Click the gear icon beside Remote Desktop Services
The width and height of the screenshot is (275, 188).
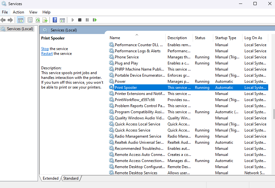pos(112,173)
